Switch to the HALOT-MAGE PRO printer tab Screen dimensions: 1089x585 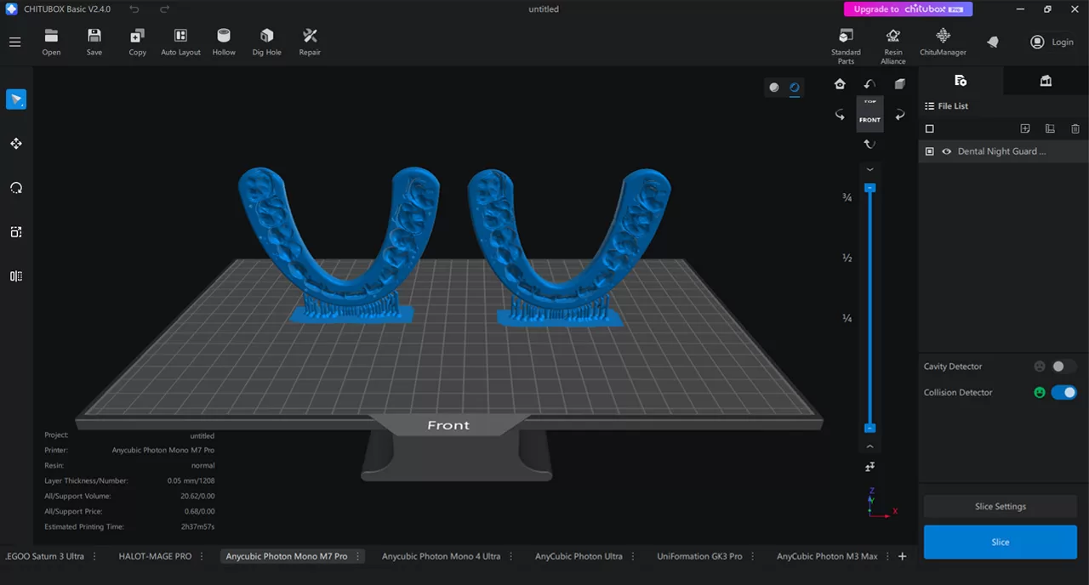coord(155,556)
